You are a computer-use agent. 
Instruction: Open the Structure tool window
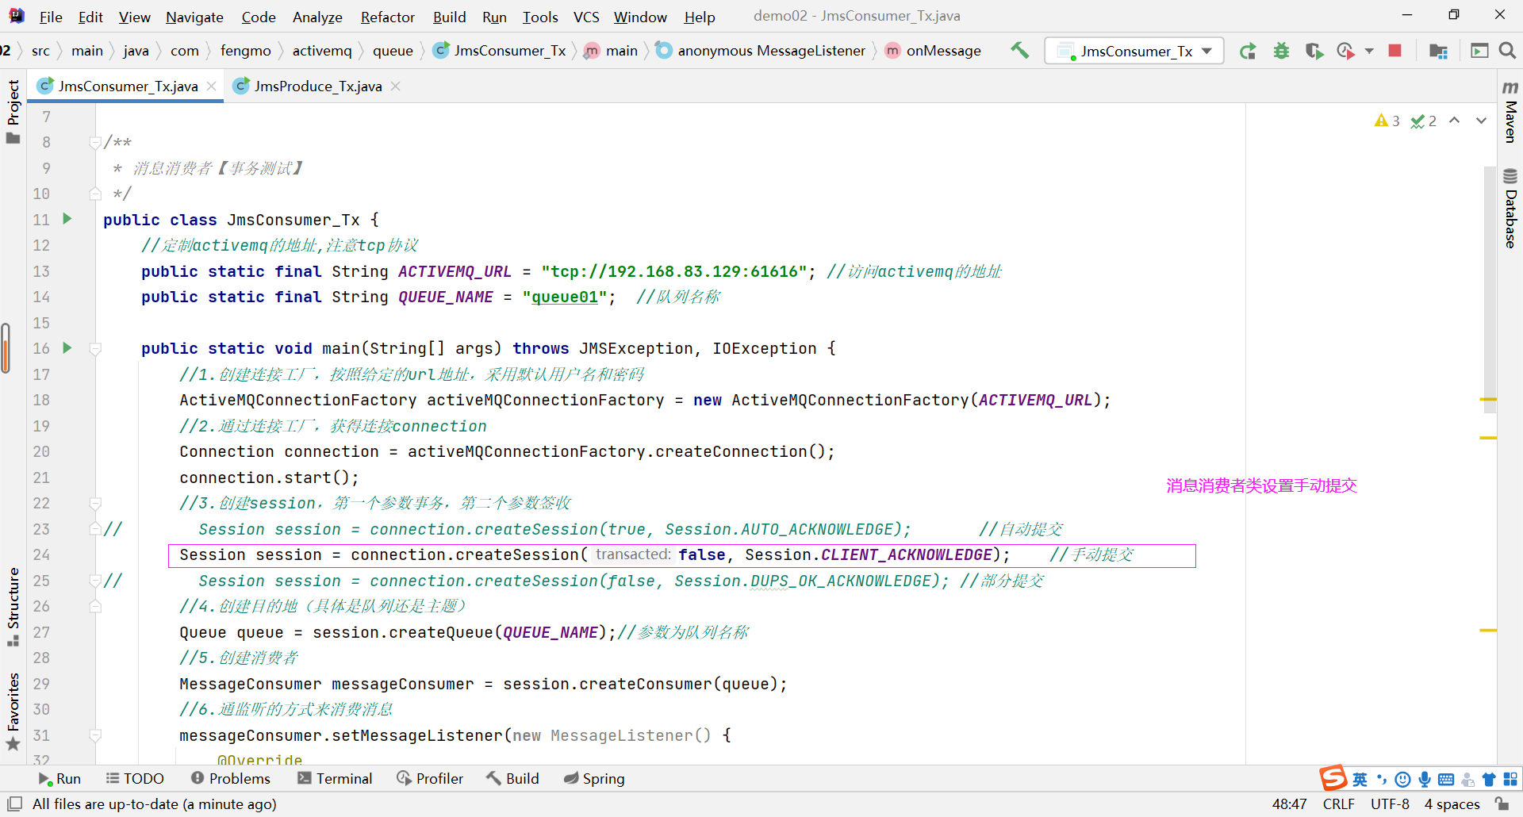pos(13,607)
